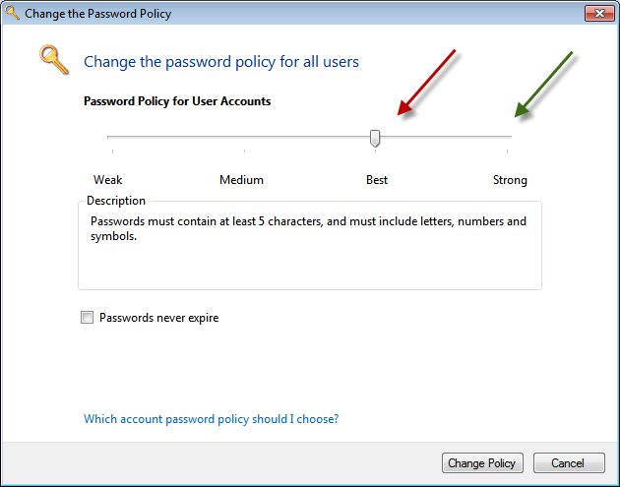Click the small key icon in title bar

click(x=12, y=14)
